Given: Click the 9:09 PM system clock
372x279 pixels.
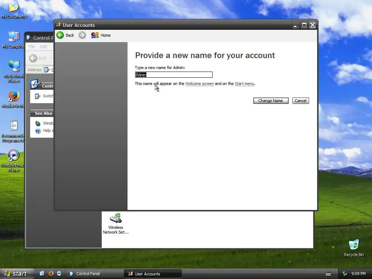Looking at the screenshot, I should [358, 274].
